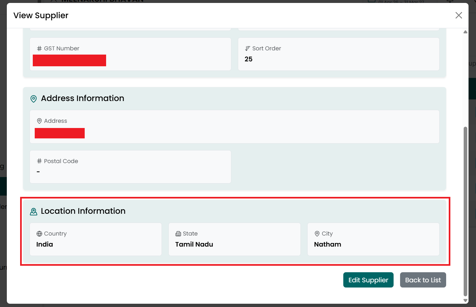Click the View Supplier title
476x307 pixels.
pos(41,16)
